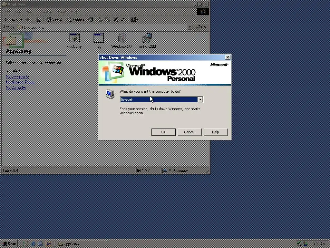Open the Views dropdown in Explorer toolbar
This screenshot has height=248, width=330.
tap(134, 19)
